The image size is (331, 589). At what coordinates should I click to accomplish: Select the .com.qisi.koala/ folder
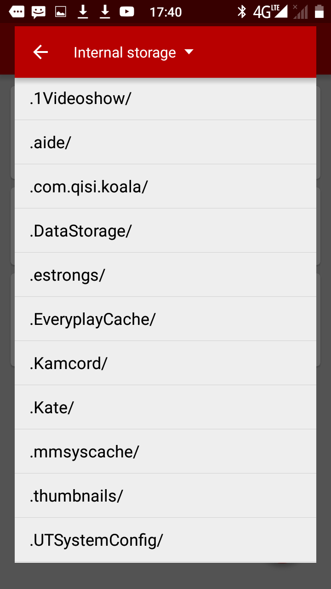pyautogui.click(x=165, y=186)
